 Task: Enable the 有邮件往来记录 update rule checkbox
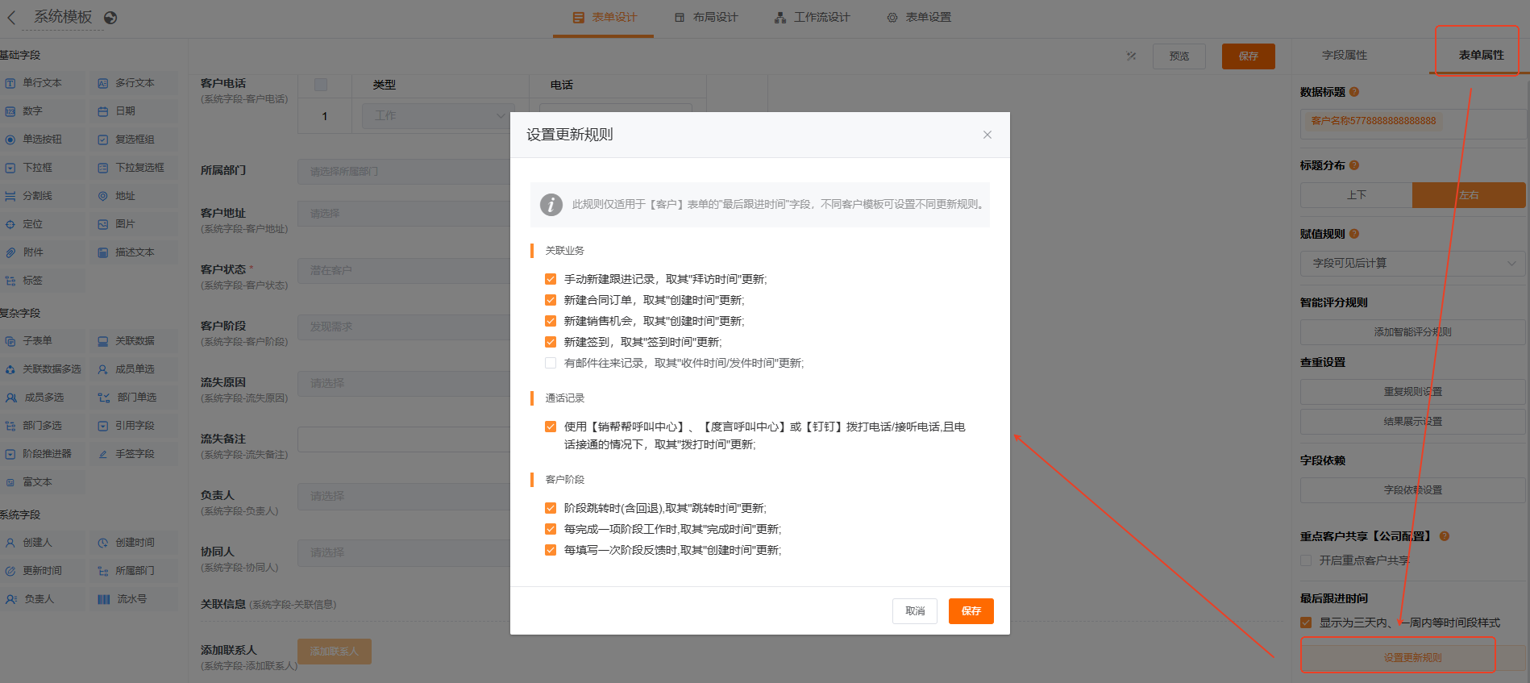(551, 363)
